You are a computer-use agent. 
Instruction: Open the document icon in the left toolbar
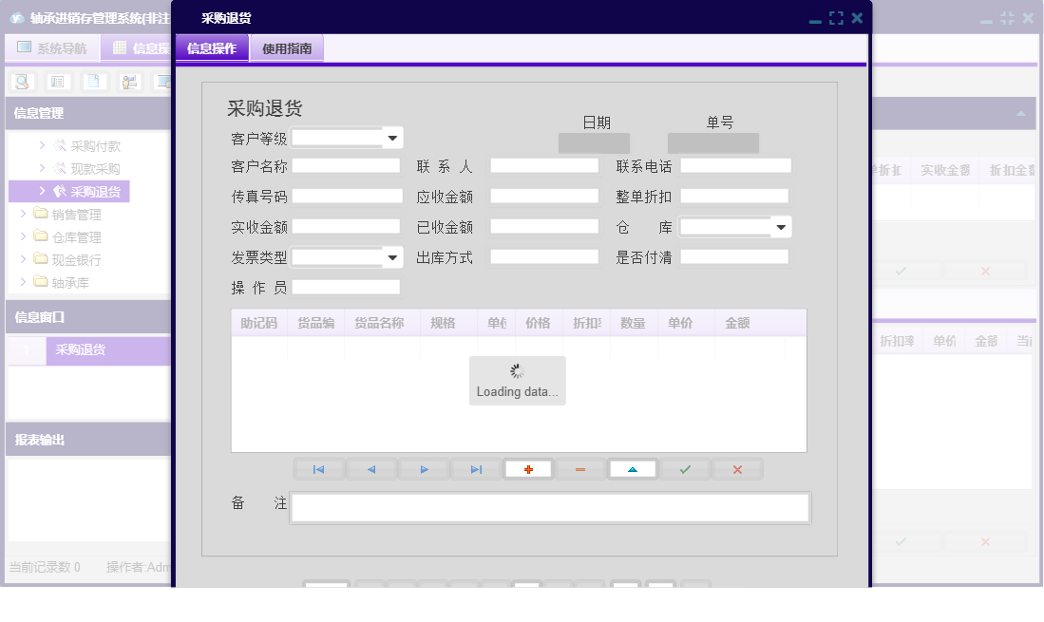[x=93, y=82]
